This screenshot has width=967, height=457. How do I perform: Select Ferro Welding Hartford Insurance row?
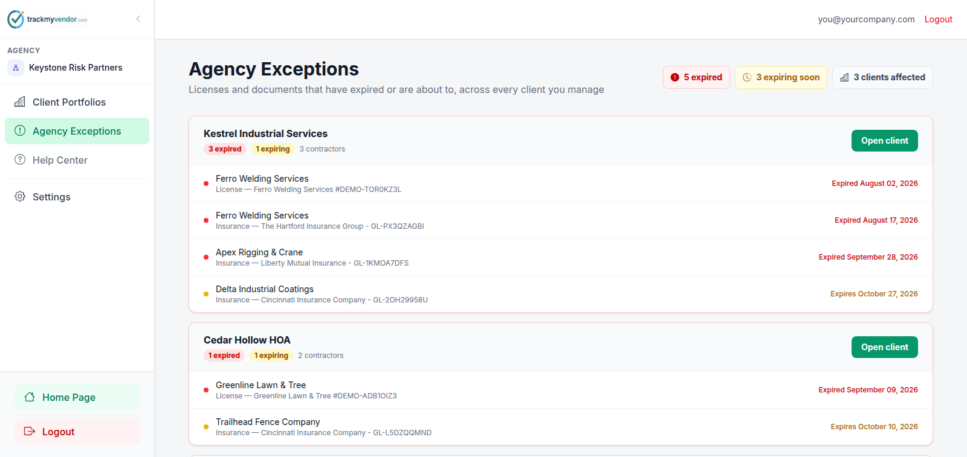click(561, 220)
